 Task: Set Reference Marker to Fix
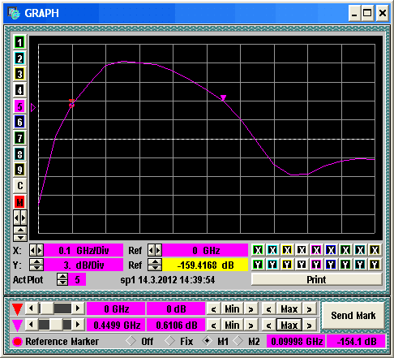[170, 341]
